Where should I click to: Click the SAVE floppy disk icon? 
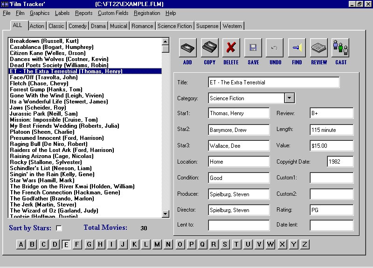point(253,48)
